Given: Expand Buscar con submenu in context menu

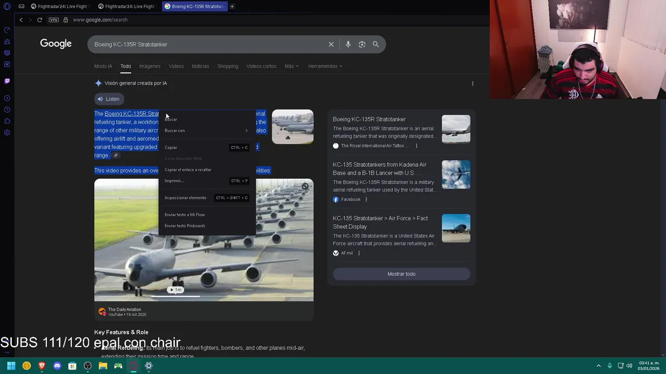Looking at the screenshot, I should (x=207, y=130).
